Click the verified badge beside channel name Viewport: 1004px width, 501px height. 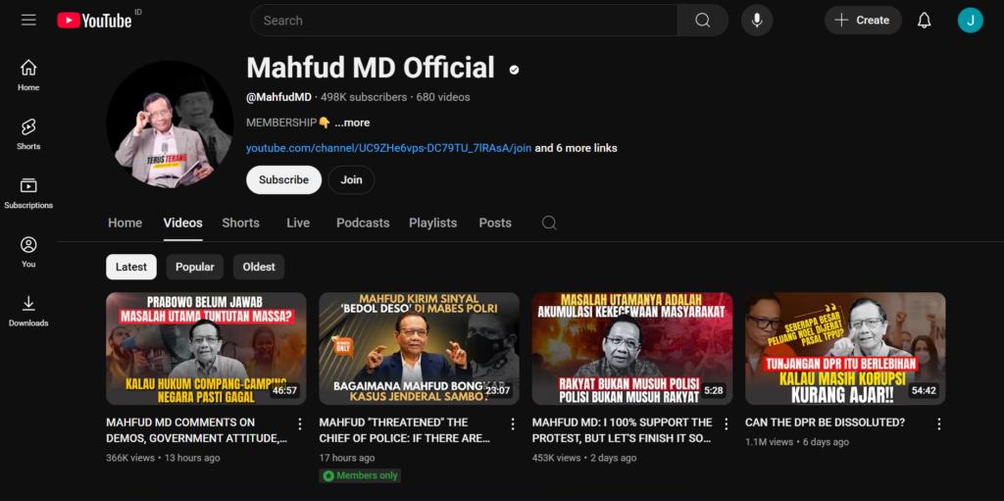[x=514, y=70]
